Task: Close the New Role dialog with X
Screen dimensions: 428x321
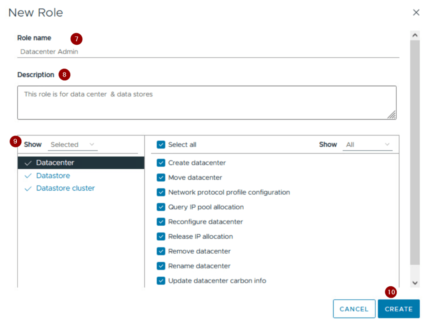Action: pyautogui.click(x=416, y=13)
